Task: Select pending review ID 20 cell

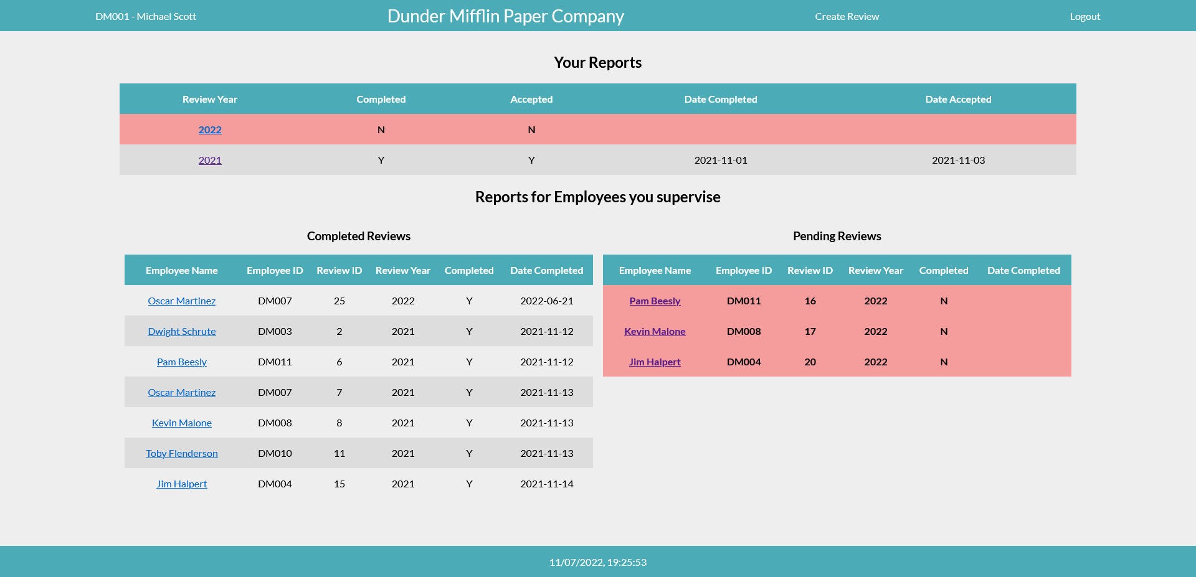Action: click(810, 362)
